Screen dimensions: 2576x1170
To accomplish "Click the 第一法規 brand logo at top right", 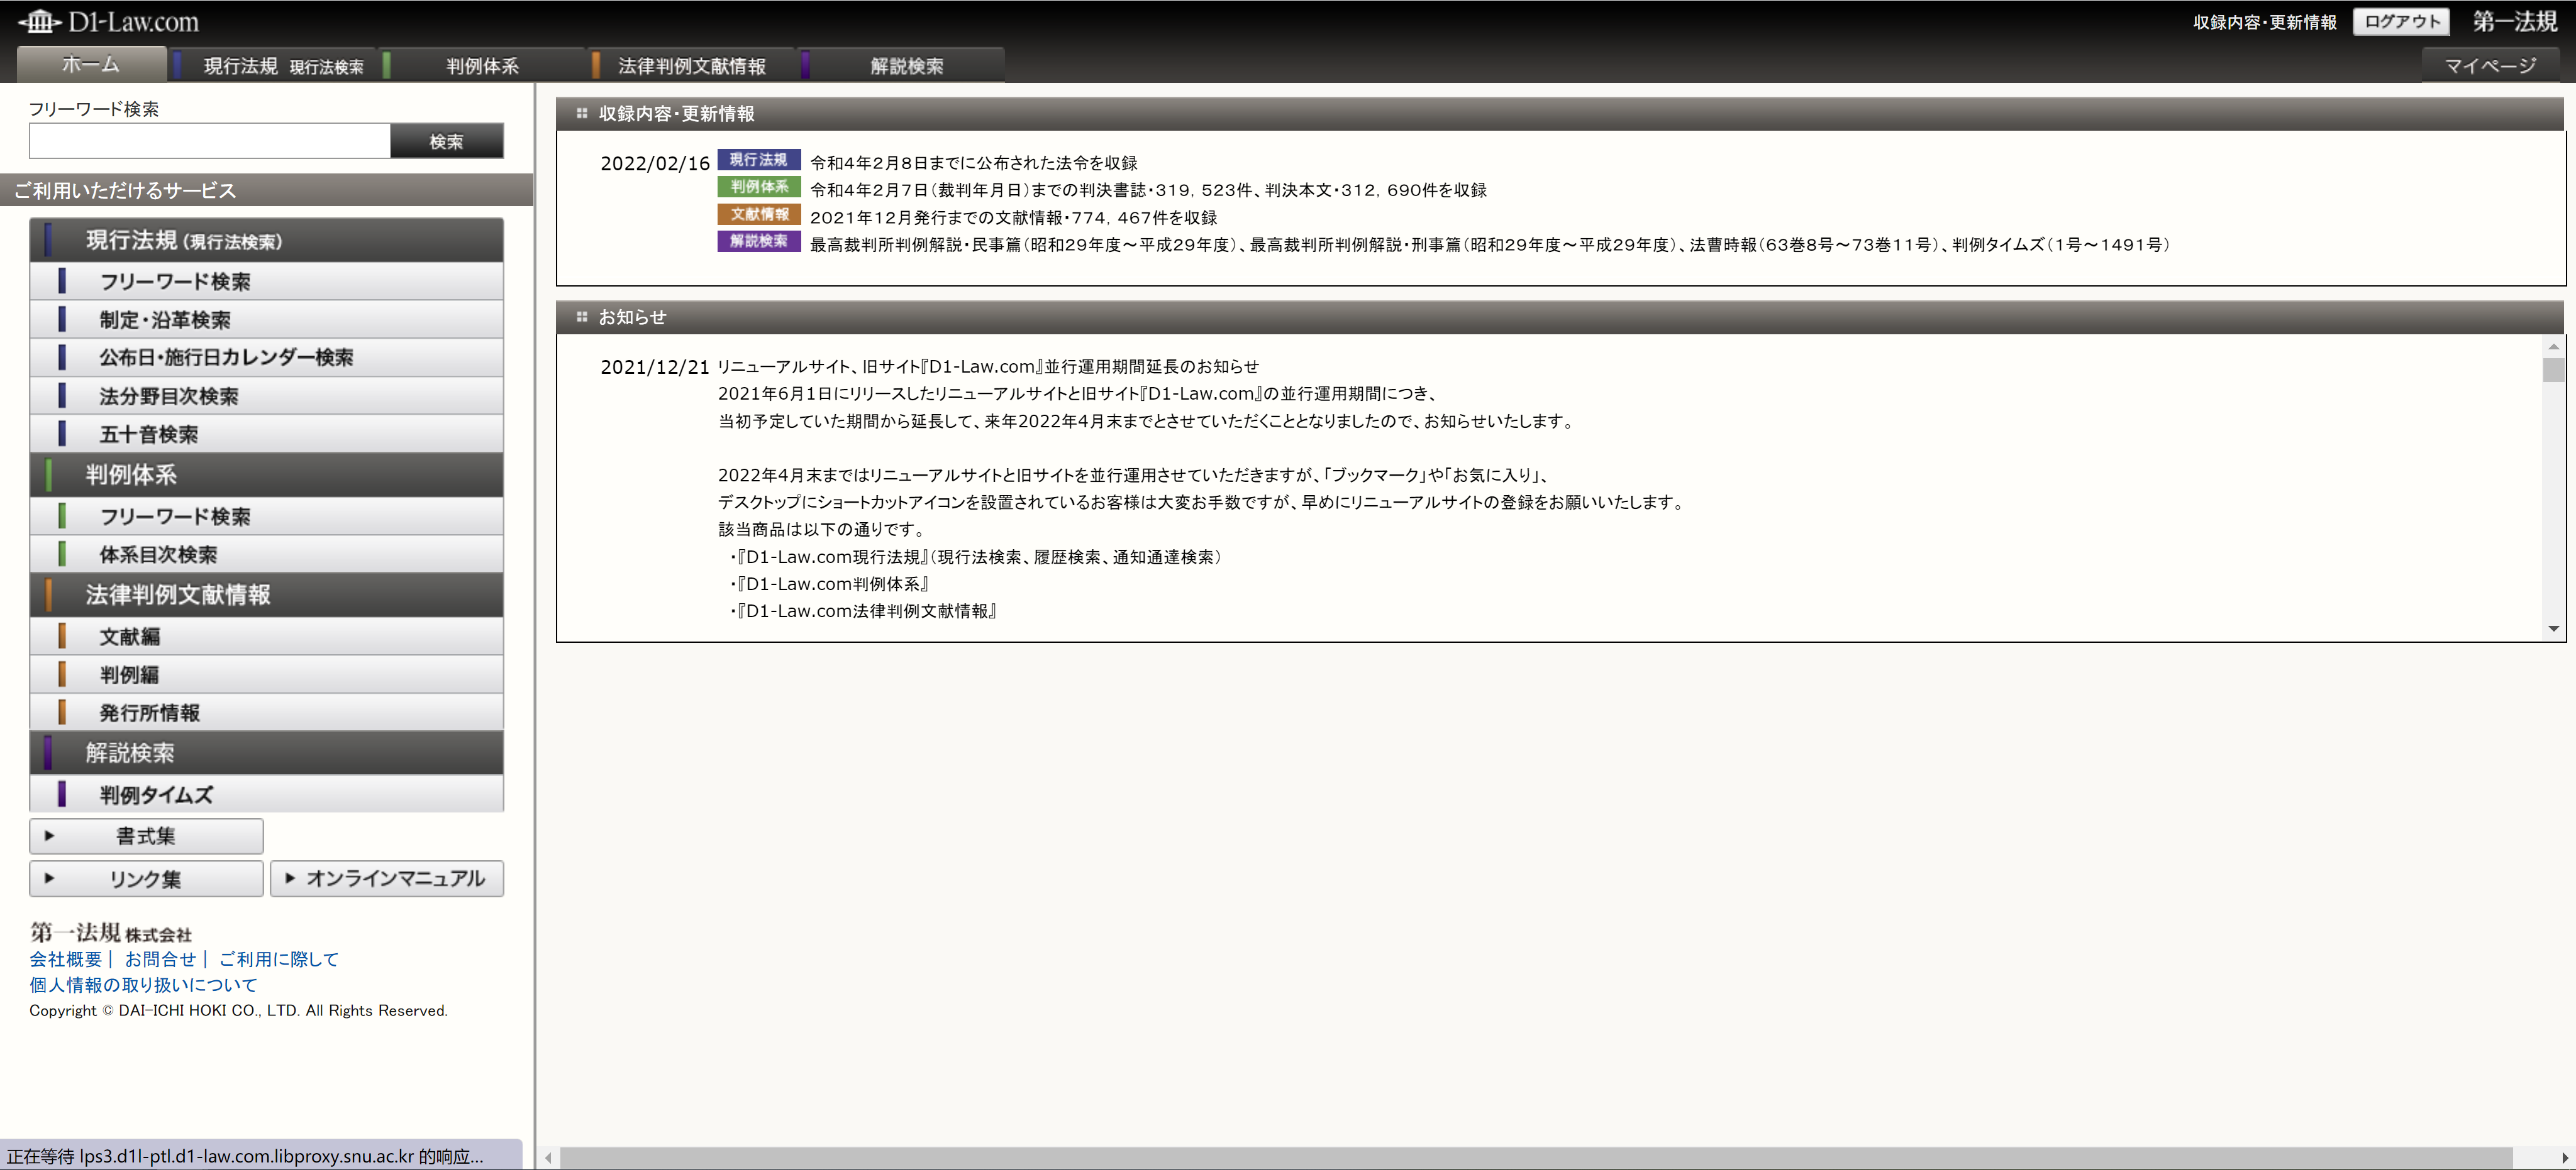I will point(2514,21).
